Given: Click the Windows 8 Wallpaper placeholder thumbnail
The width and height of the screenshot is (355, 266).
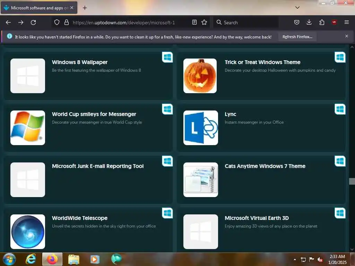Looking at the screenshot, I should coord(28,76).
